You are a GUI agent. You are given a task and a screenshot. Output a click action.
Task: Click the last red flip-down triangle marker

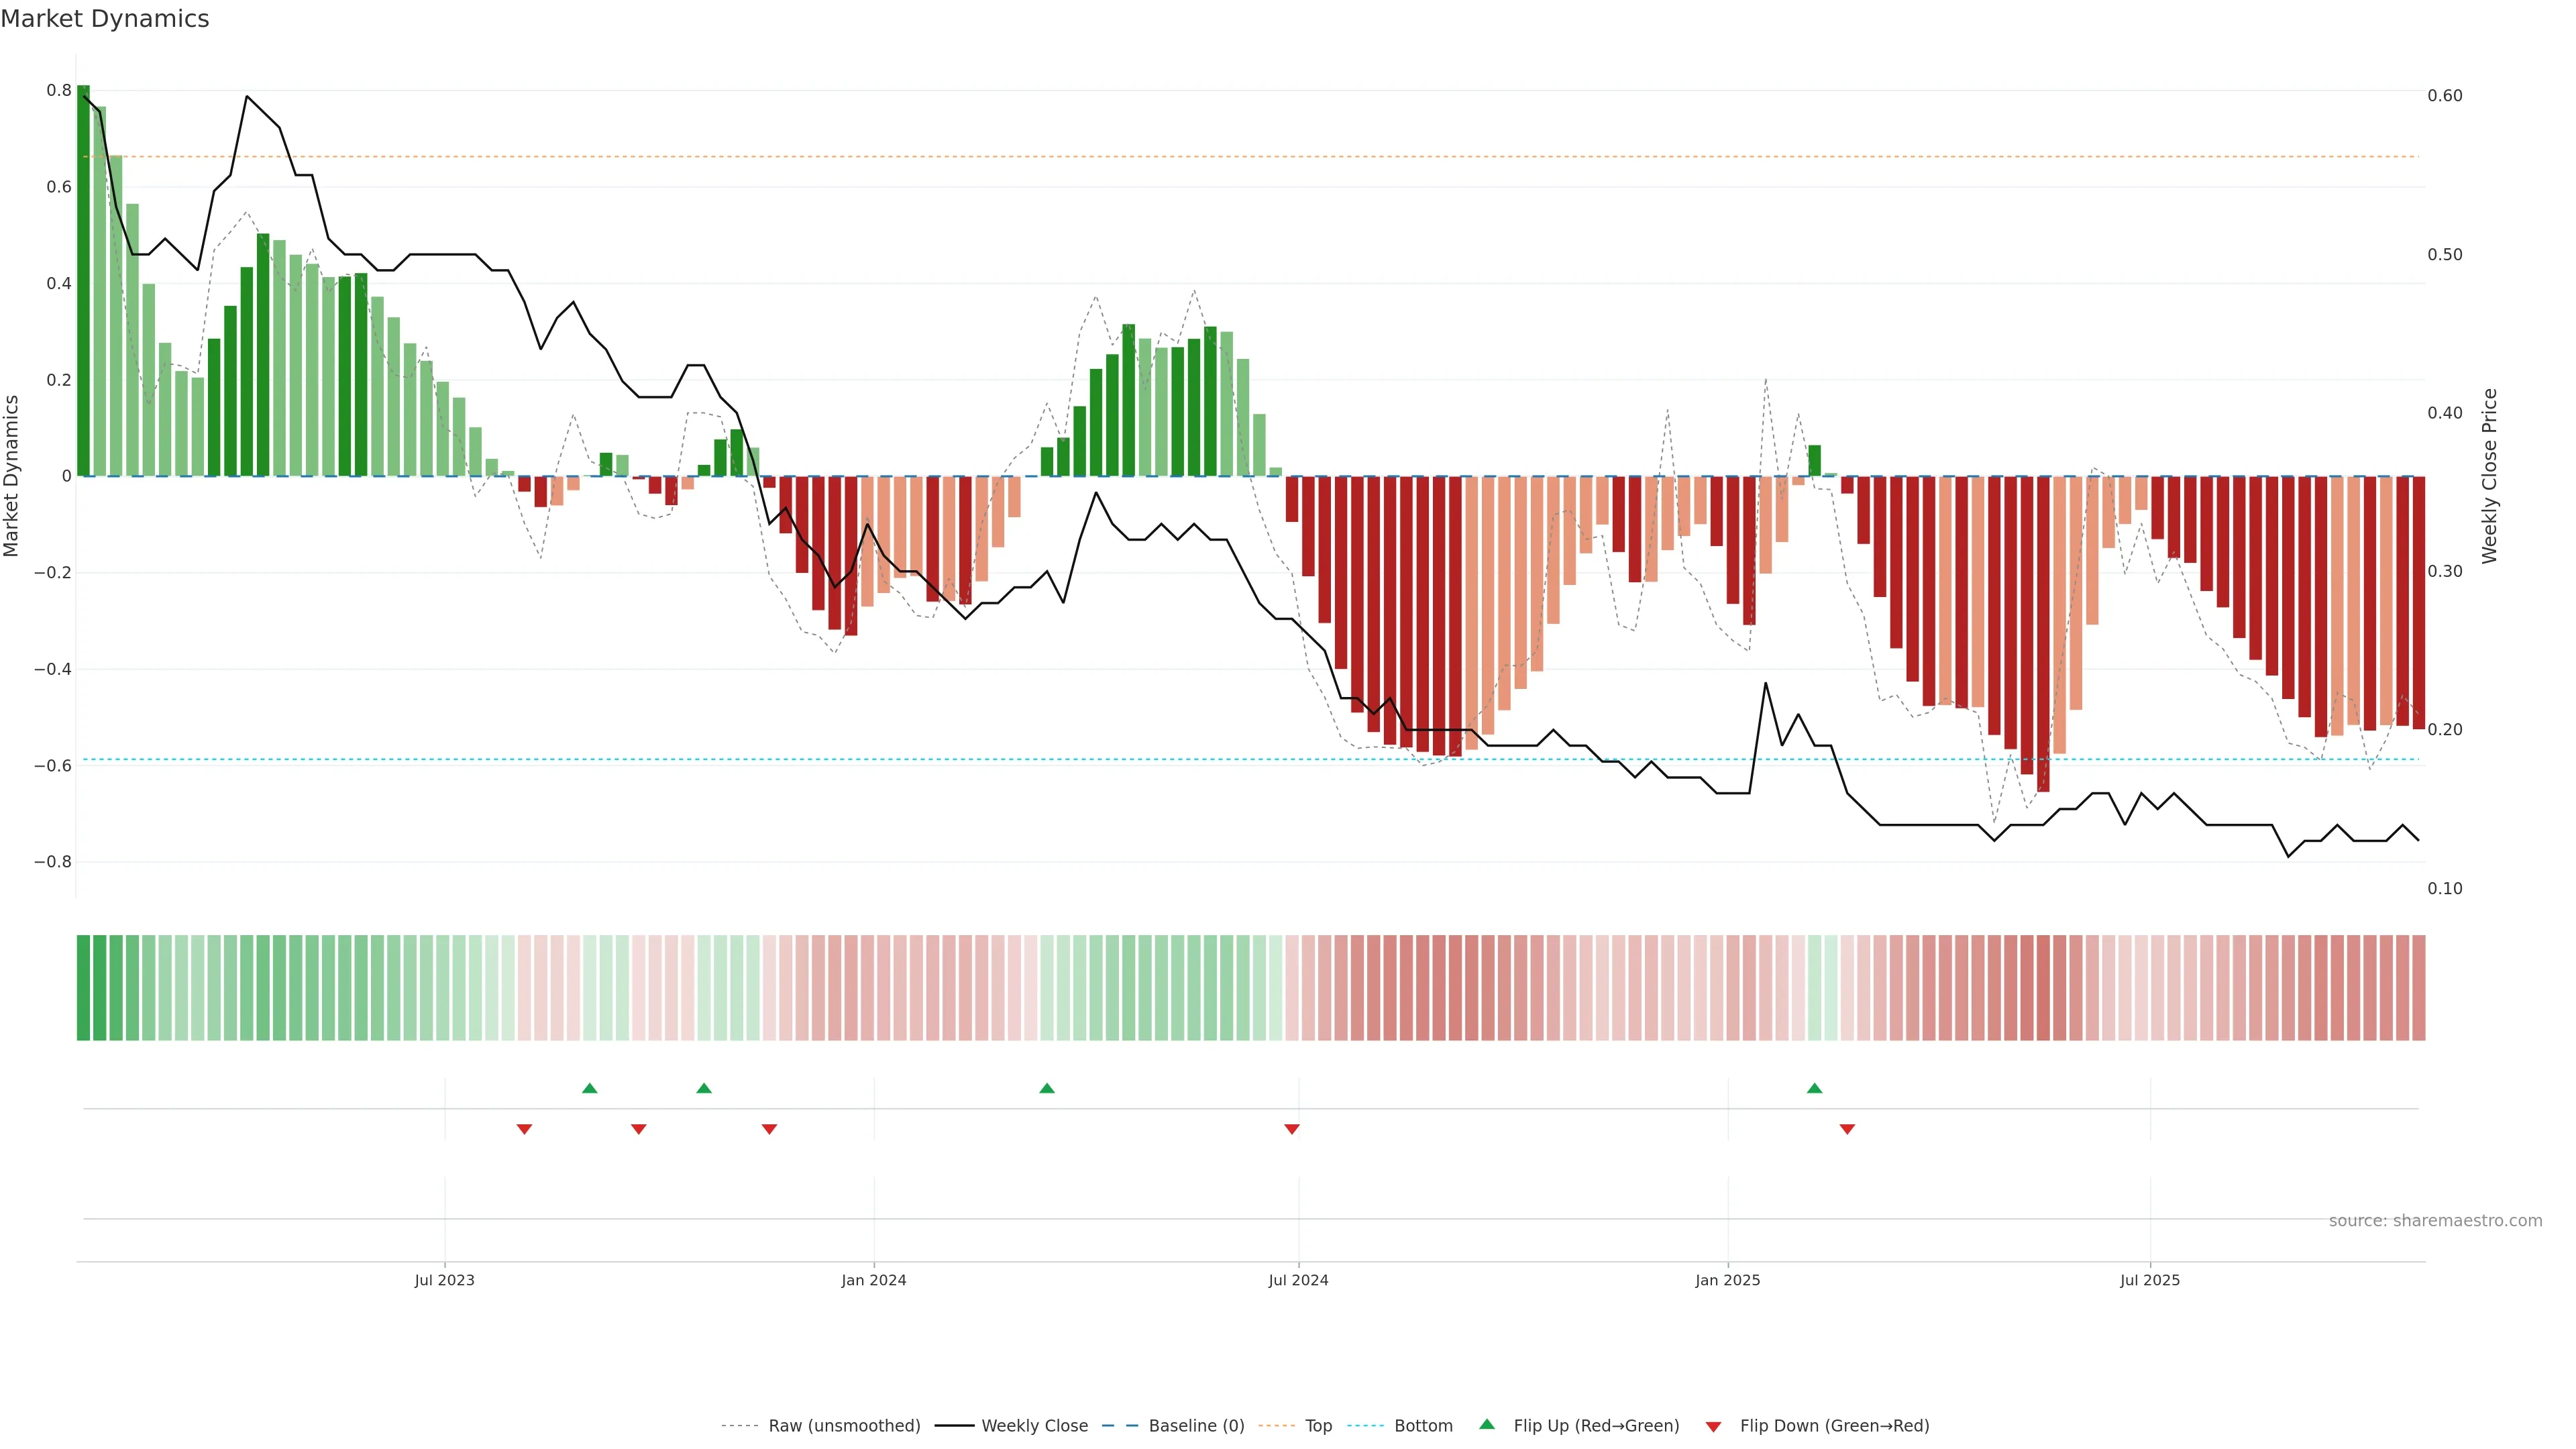coord(1847,1129)
